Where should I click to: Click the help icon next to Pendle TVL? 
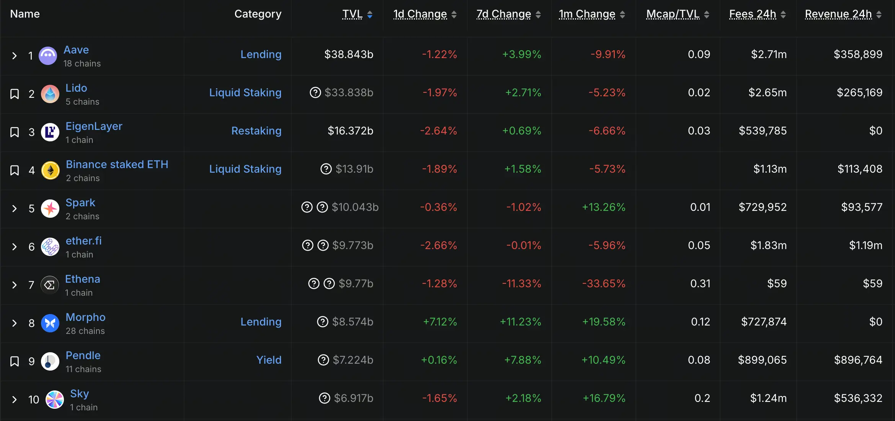pos(323,360)
